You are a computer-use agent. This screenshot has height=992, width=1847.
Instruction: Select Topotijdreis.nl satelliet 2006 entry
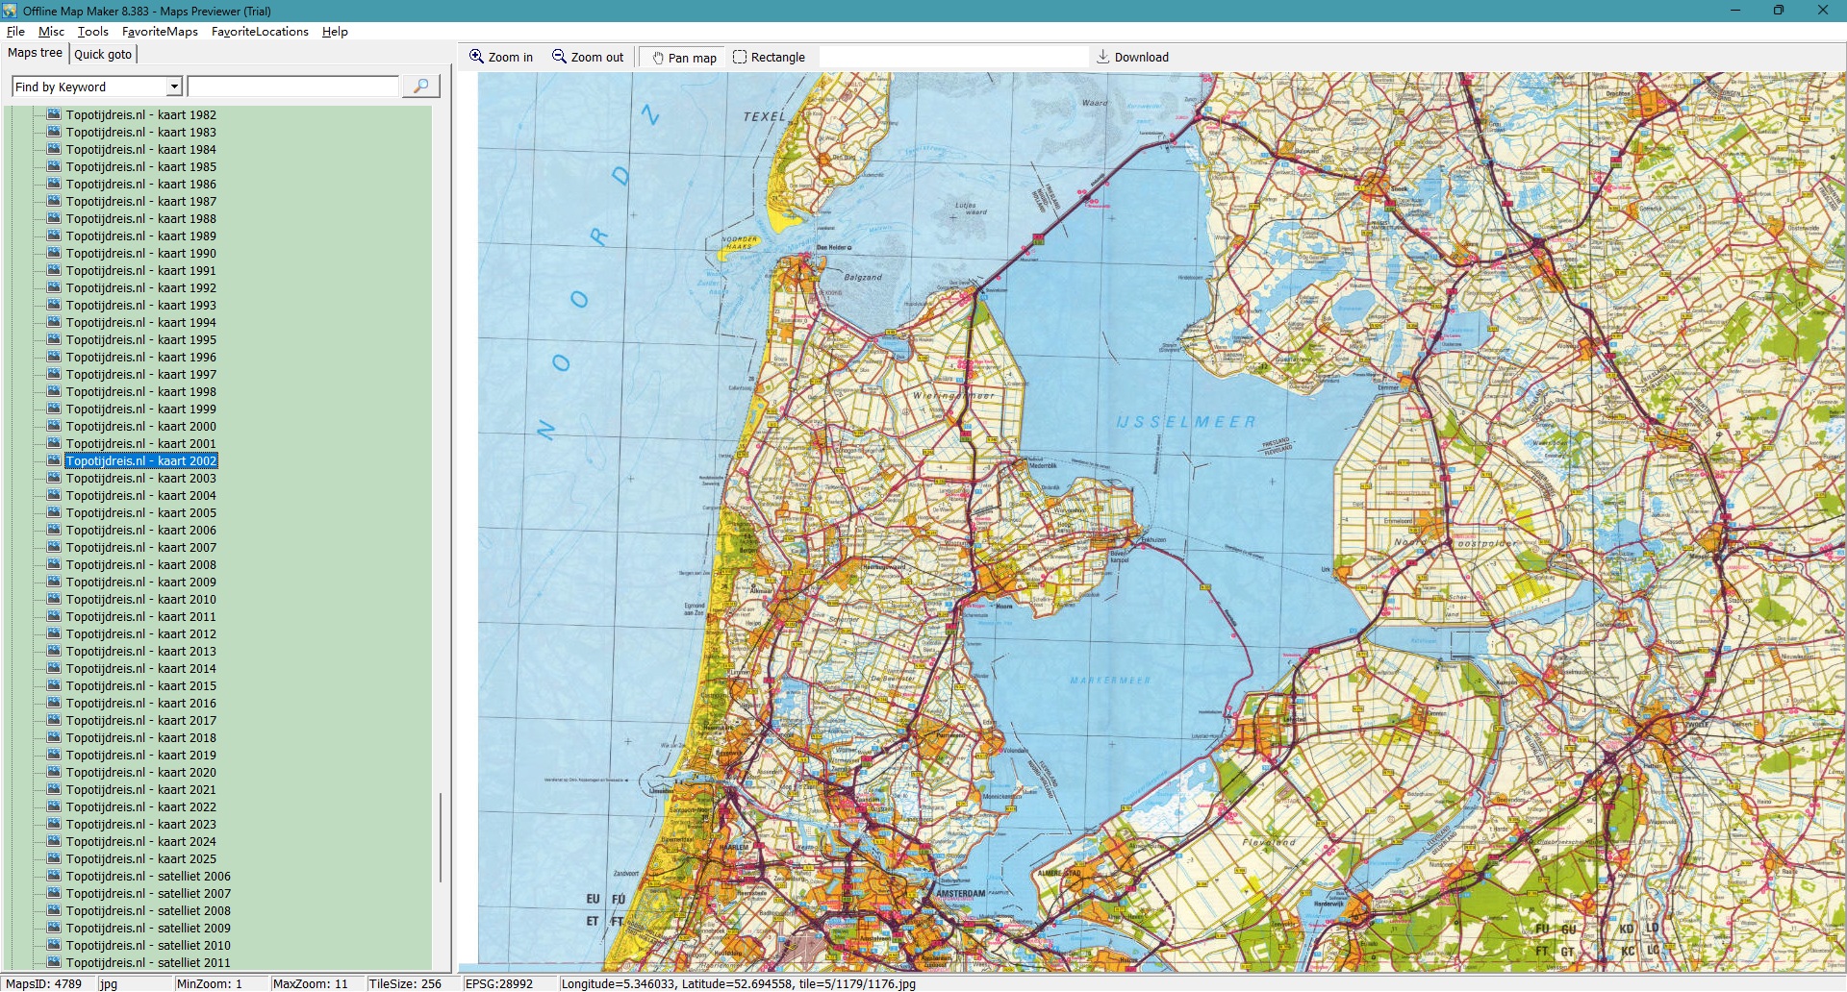pyautogui.click(x=148, y=876)
